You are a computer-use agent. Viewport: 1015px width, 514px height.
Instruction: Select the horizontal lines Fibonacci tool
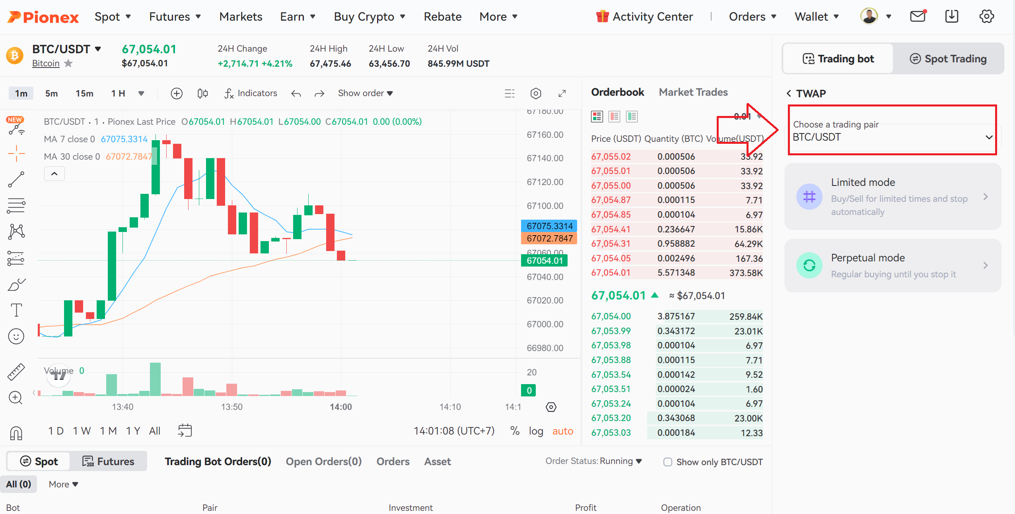click(x=16, y=206)
